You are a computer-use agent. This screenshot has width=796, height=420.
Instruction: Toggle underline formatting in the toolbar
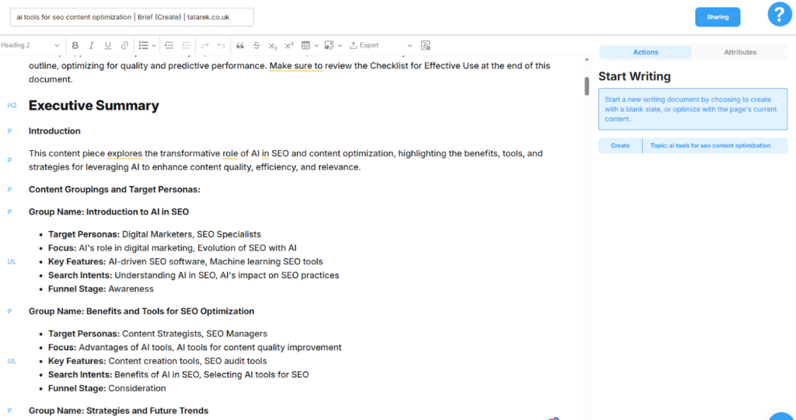[107, 45]
